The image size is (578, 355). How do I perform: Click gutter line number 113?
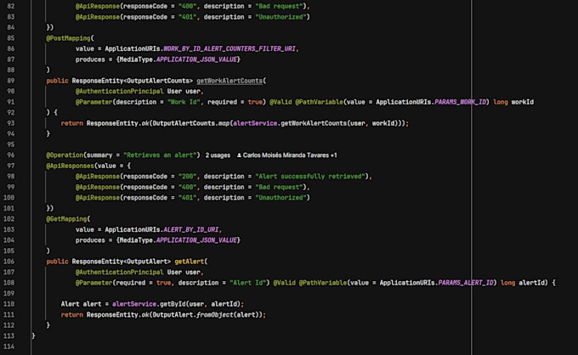click(x=9, y=336)
